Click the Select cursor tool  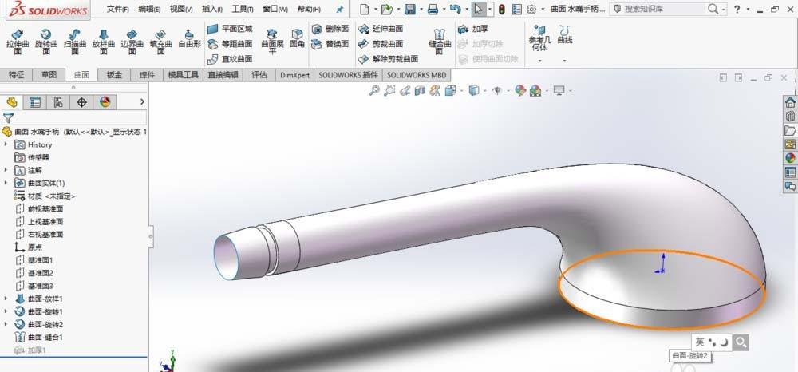(x=478, y=9)
